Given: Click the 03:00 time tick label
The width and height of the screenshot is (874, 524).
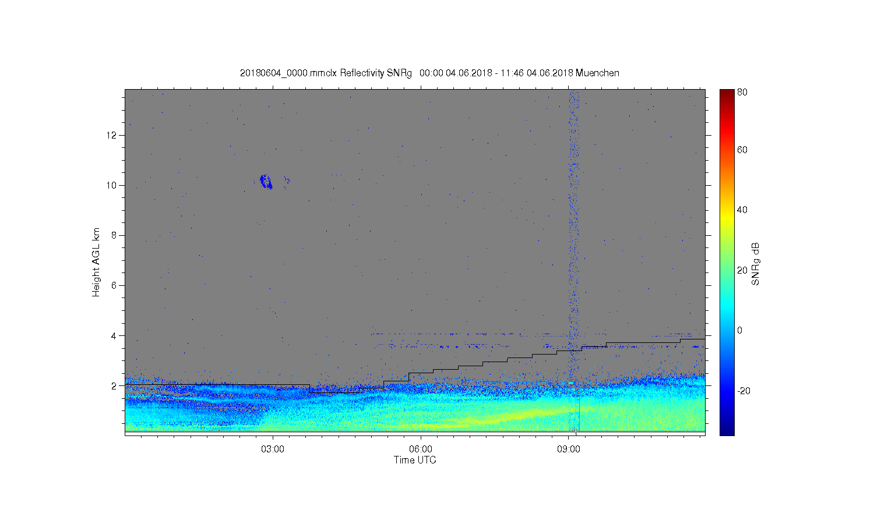Looking at the screenshot, I should pos(273,449).
